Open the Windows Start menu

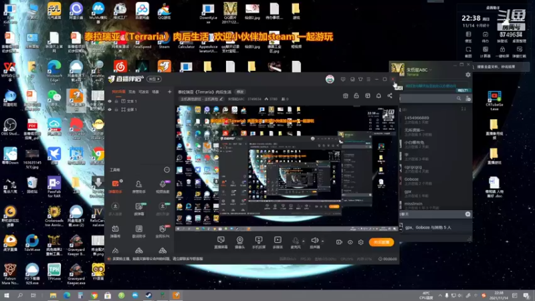pyautogui.click(x=7, y=296)
